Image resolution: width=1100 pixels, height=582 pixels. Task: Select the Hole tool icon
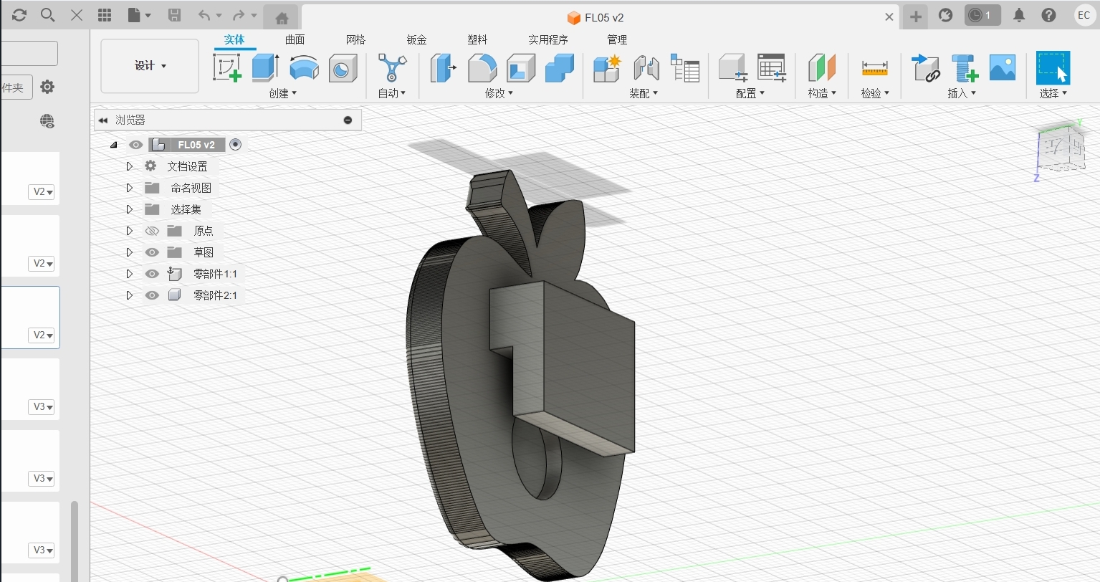coord(343,69)
